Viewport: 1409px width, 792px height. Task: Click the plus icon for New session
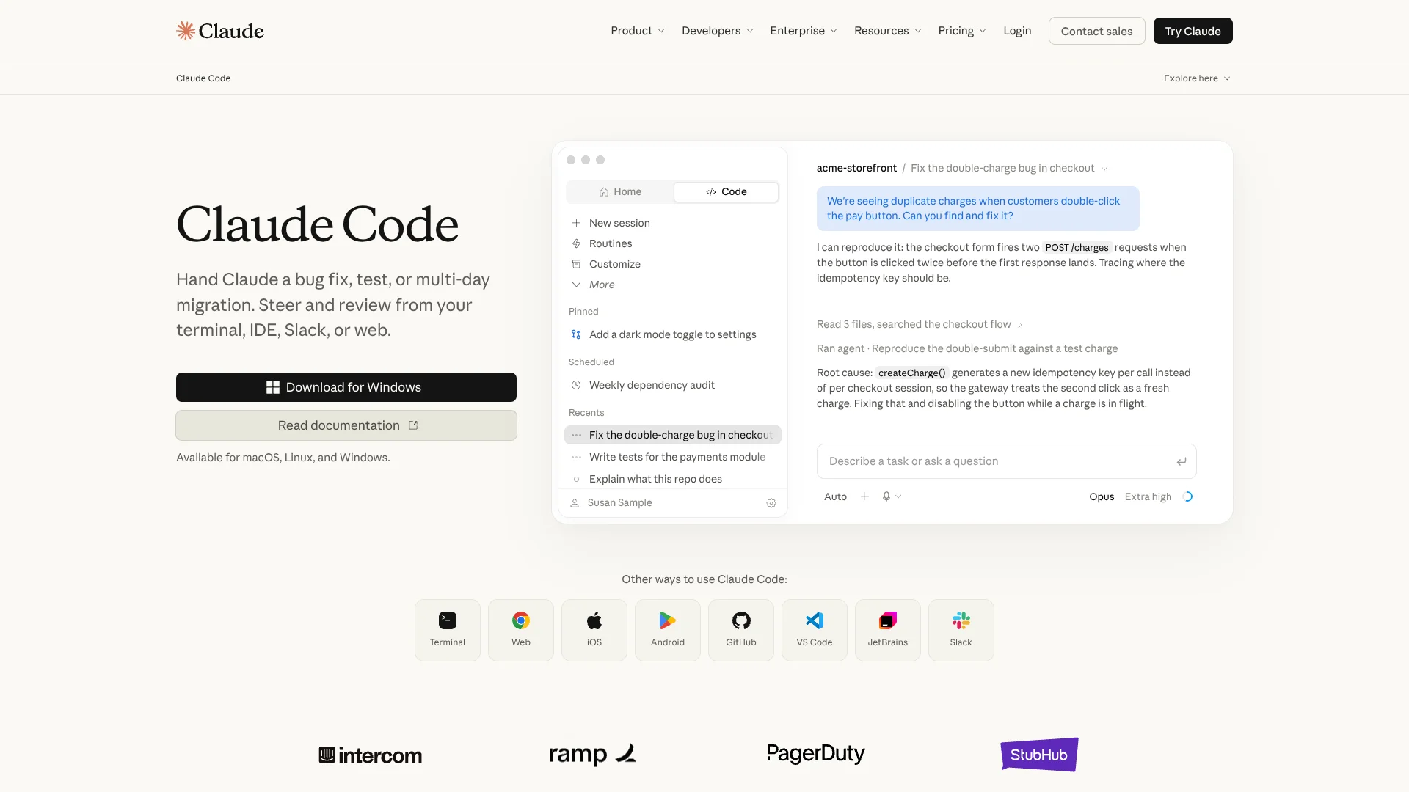pyautogui.click(x=577, y=223)
